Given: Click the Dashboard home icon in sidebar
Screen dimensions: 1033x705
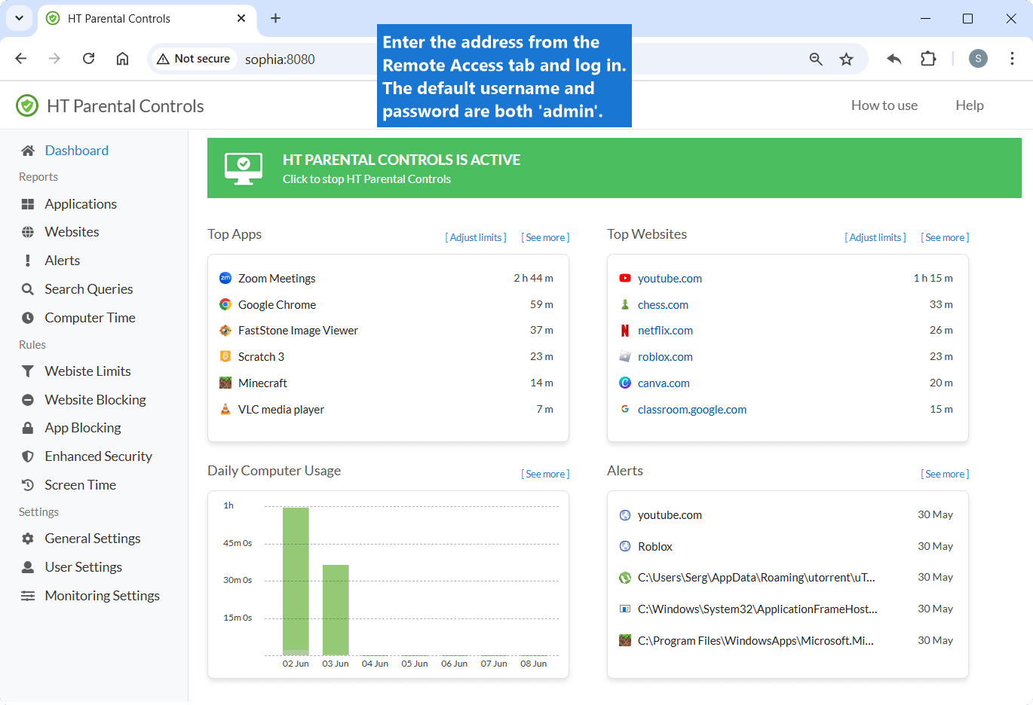Looking at the screenshot, I should [28, 151].
